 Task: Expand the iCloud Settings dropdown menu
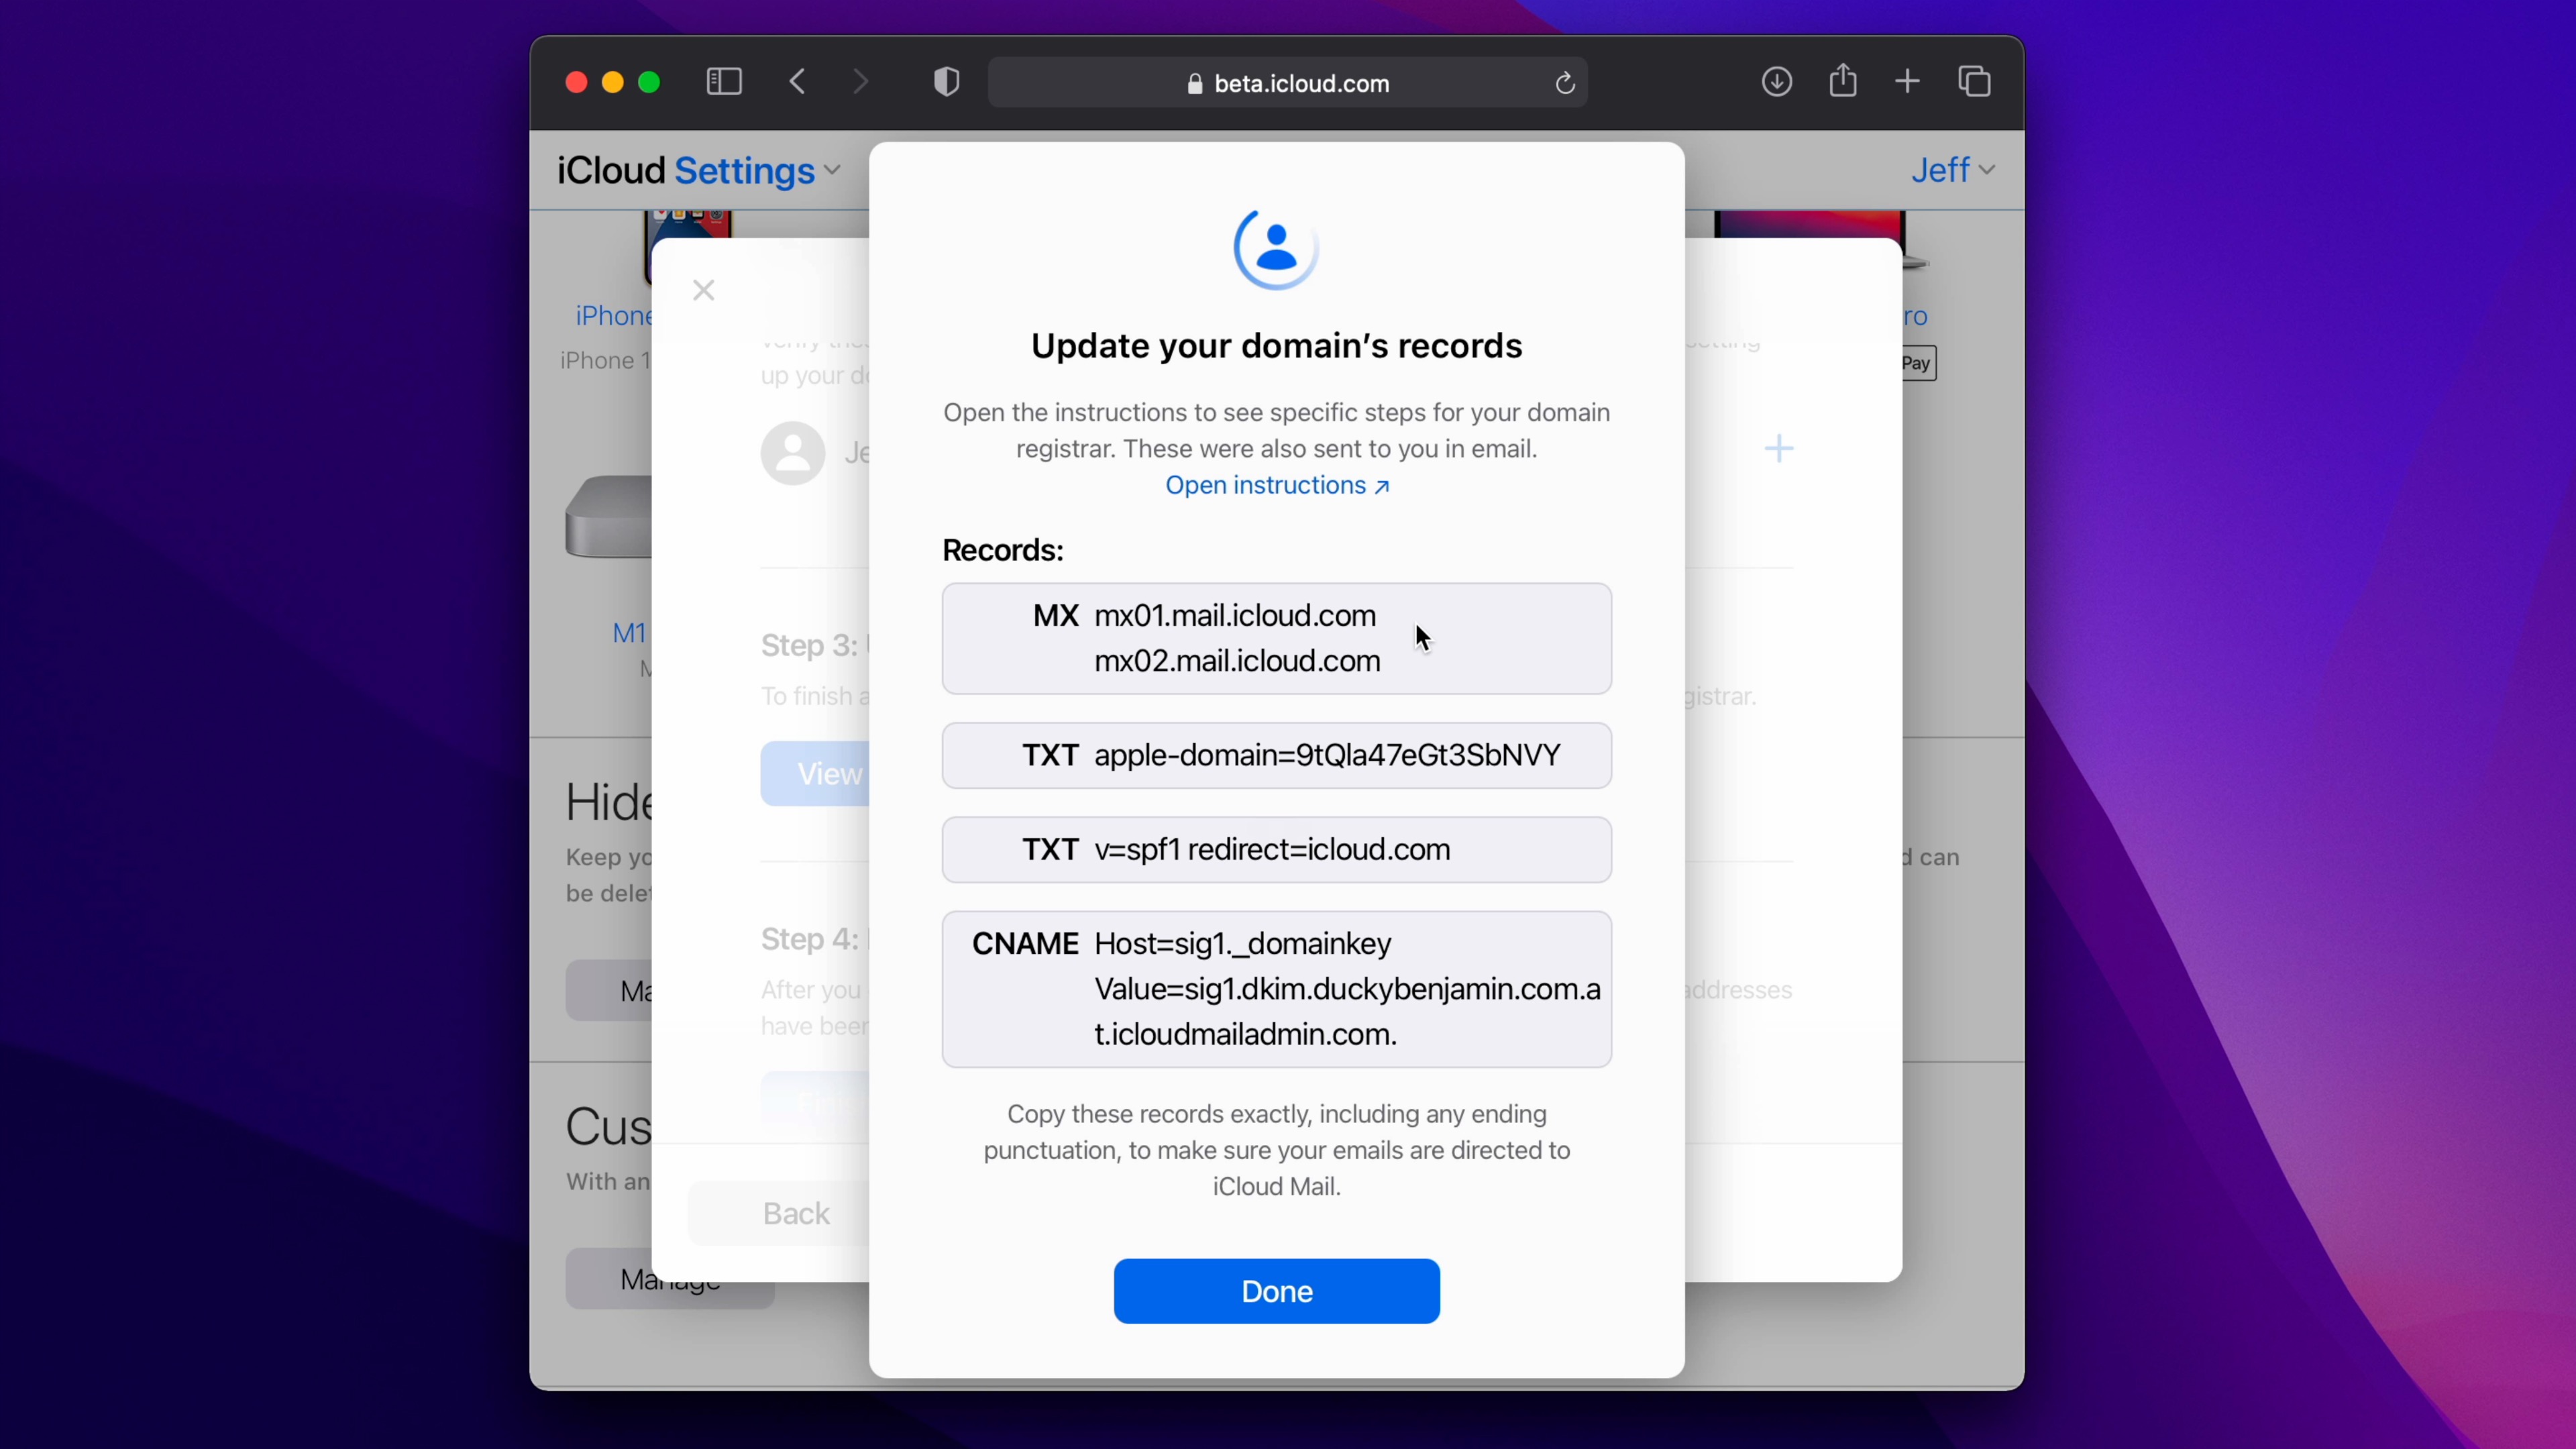click(x=833, y=168)
